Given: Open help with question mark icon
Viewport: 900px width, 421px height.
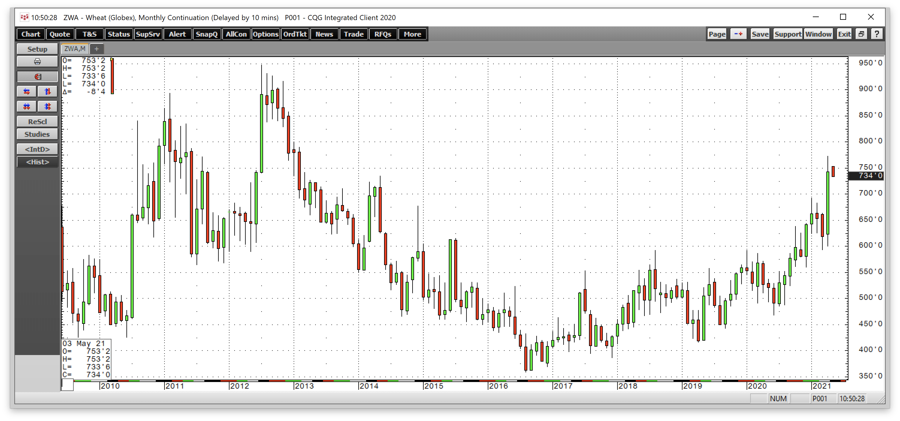Looking at the screenshot, I should click(x=877, y=34).
